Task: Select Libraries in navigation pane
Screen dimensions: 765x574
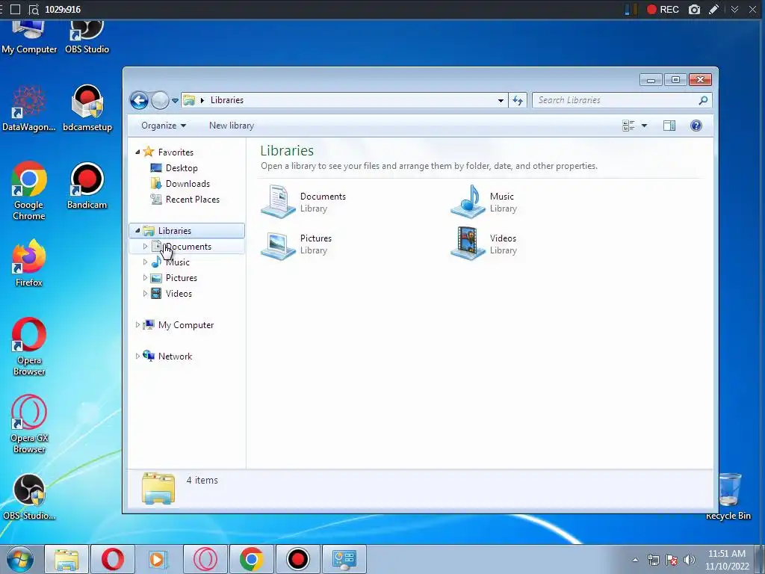Action: point(175,231)
